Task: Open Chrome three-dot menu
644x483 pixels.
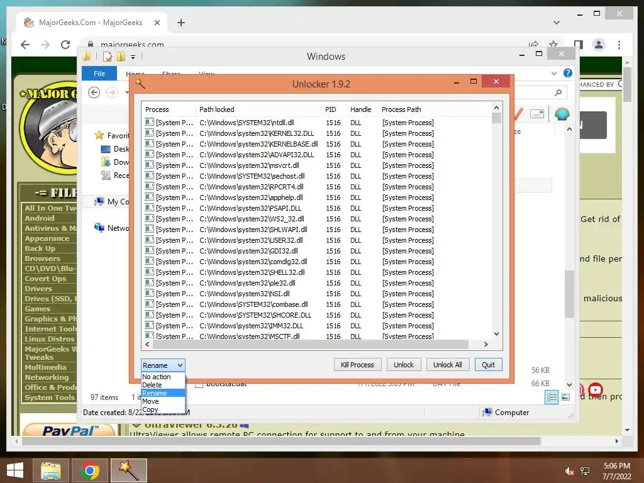Action: tap(619, 45)
